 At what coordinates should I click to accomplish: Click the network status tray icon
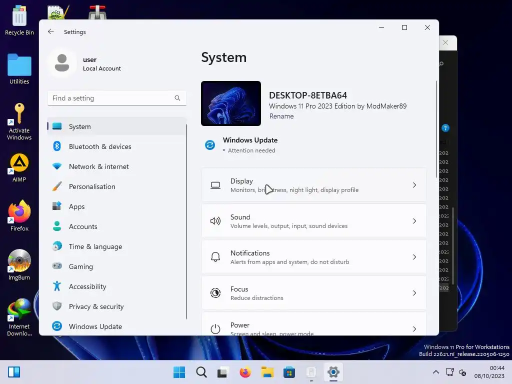[449, 372]
